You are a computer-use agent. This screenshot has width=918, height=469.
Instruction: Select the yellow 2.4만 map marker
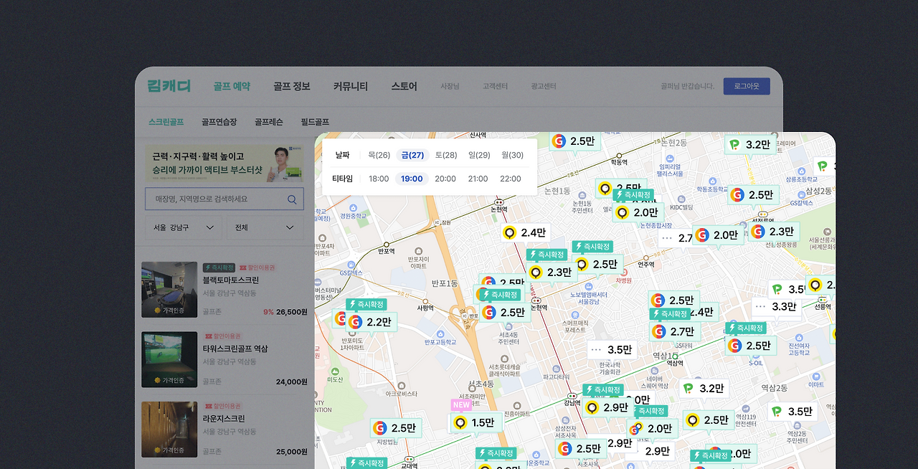click(525, 233)
